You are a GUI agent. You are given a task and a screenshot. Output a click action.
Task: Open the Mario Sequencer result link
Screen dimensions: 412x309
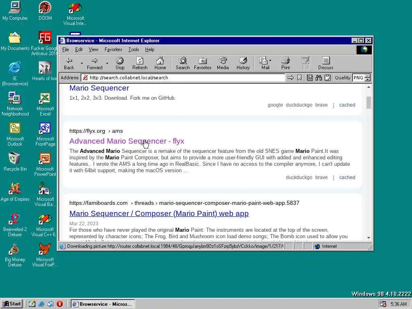[99, 88]
